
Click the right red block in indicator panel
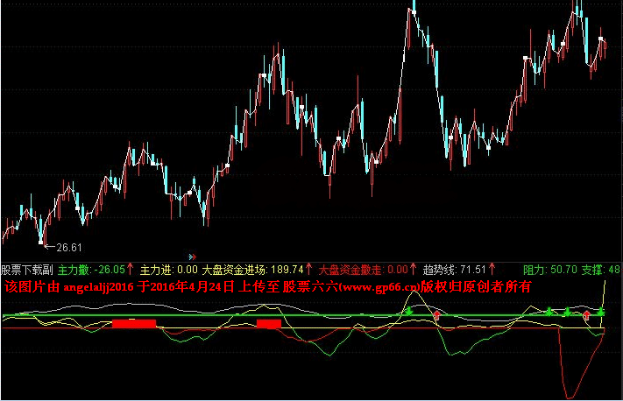coord(269,323)
